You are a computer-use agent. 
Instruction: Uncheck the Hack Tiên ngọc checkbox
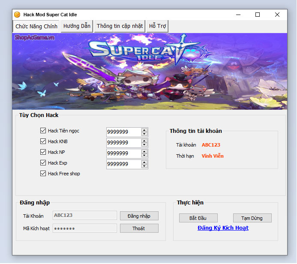43,131
